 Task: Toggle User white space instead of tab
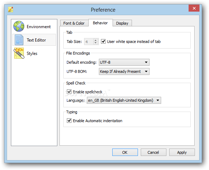[103, 42]
